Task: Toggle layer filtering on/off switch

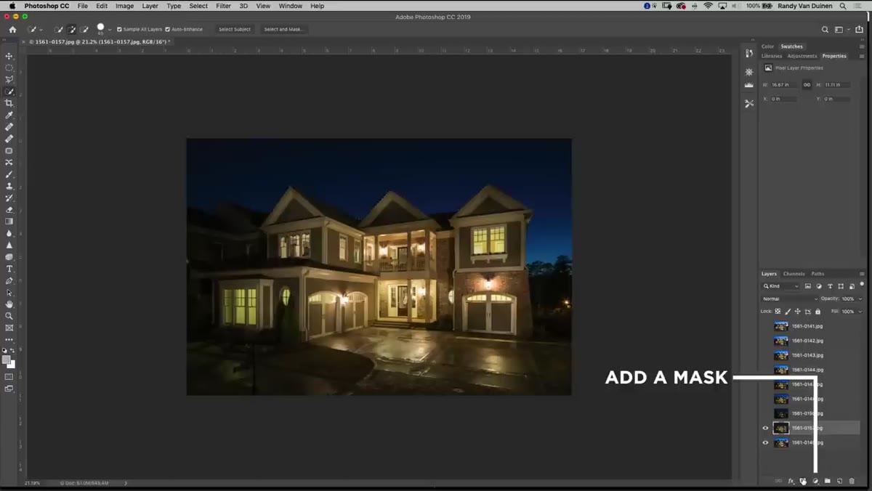Action: click(862, 285)
